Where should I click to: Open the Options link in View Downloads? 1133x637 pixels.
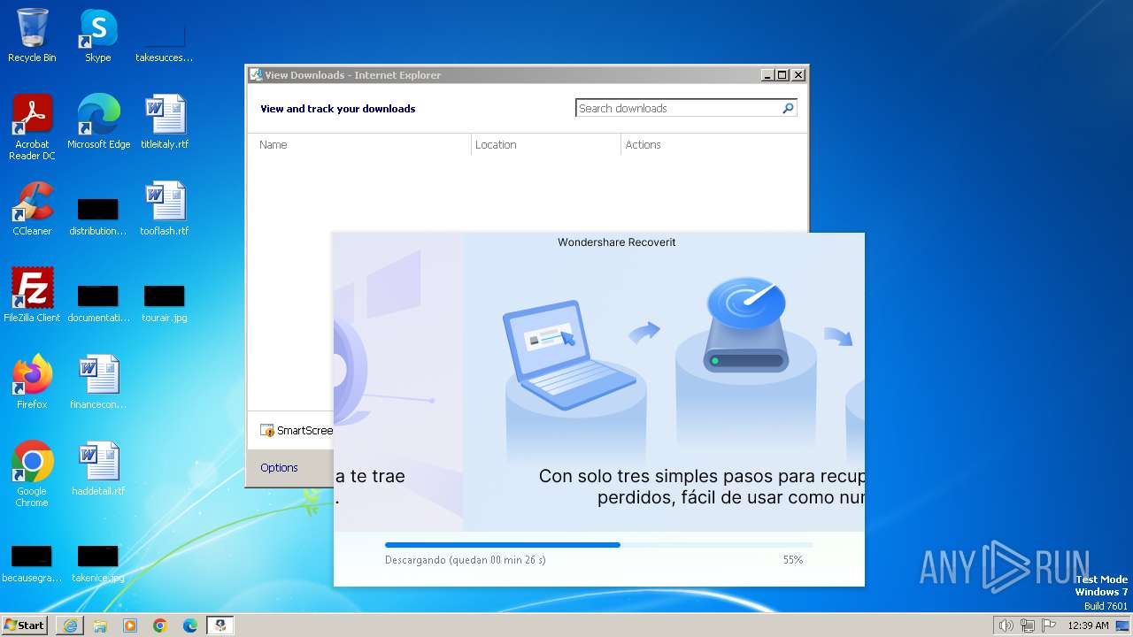[279, 467]
